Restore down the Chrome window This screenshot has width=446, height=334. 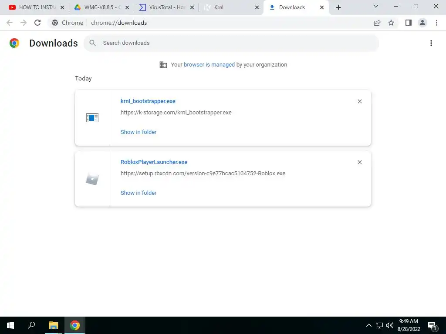pyautogui.click(x=416, y=6)
